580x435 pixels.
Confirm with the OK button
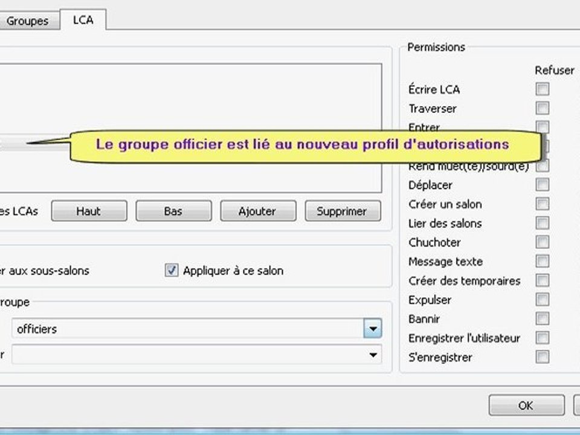click(x=526, y=405)
